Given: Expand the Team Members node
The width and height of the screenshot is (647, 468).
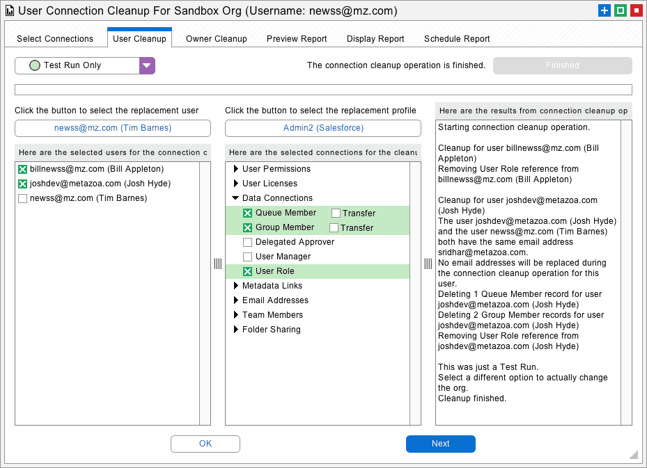Looking at the screenshot, I should coord(235,315).
